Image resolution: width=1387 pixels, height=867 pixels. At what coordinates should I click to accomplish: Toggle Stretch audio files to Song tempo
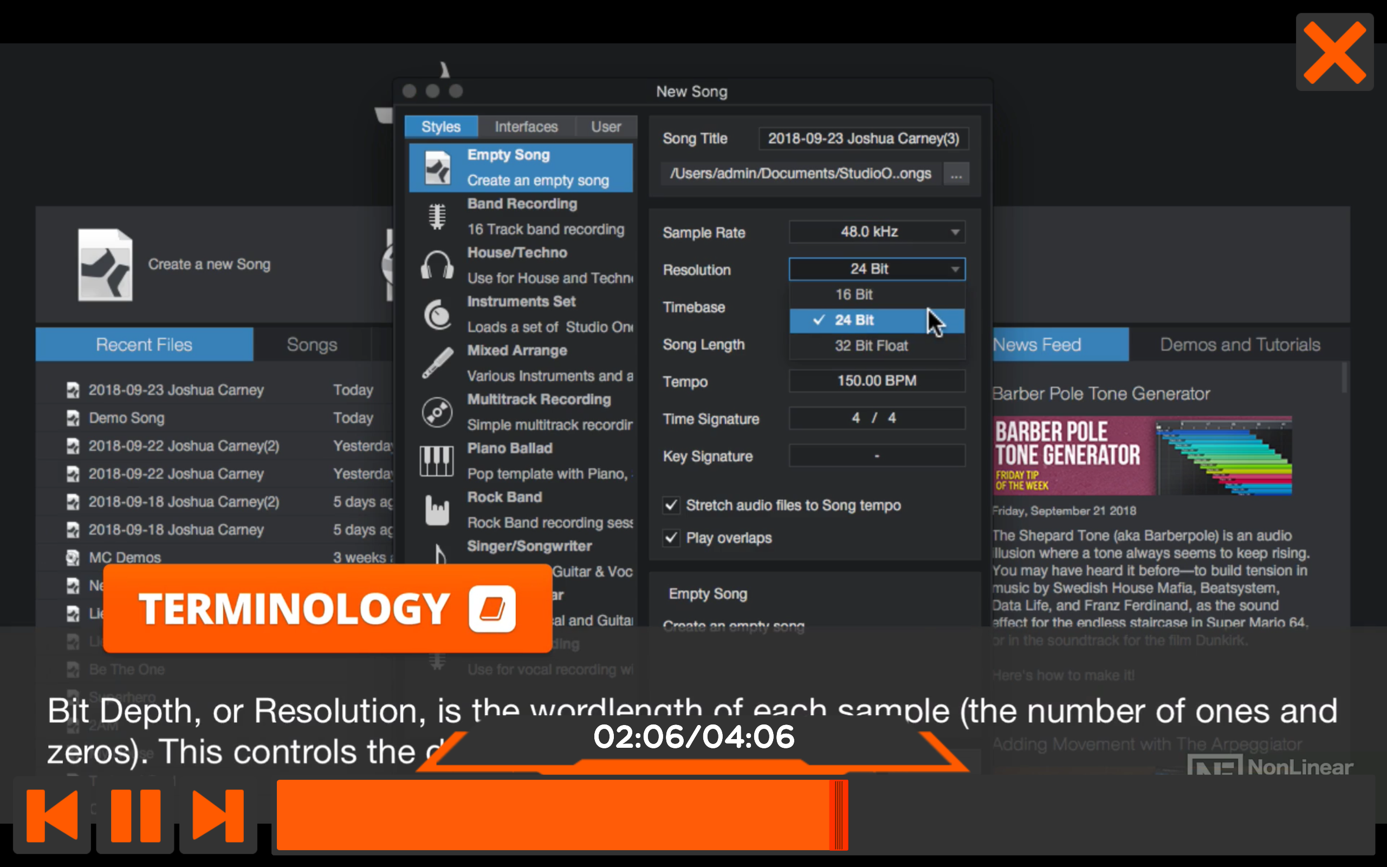671,505
